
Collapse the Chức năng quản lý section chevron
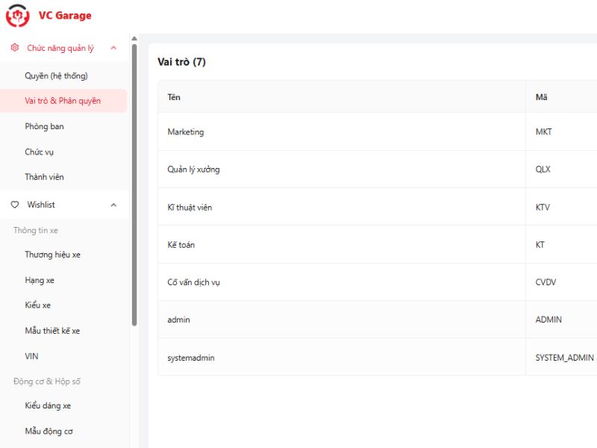[113, 48]
